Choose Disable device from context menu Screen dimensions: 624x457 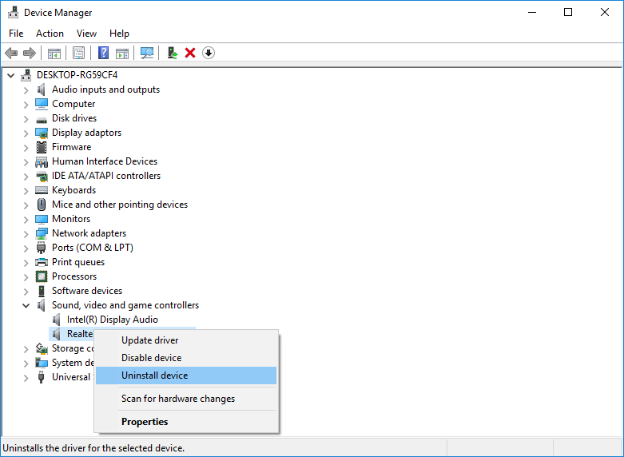[186, 358]
